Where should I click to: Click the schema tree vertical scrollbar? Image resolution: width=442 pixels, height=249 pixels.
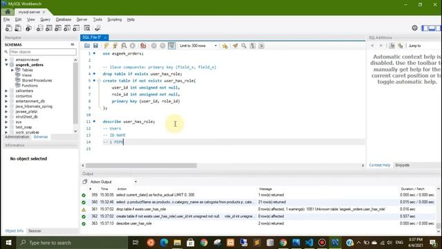(75, 93)
